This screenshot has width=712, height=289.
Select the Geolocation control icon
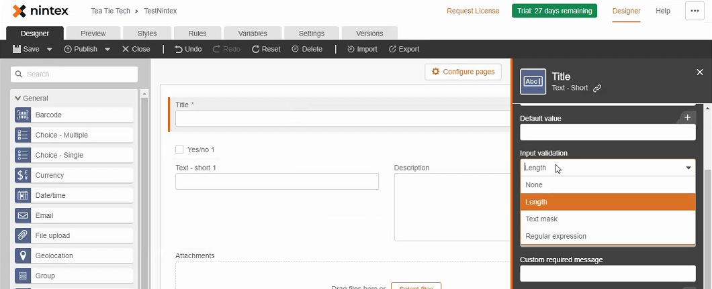tap(23, 255)
